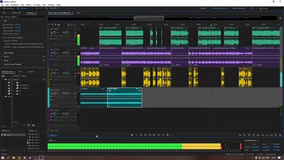Viewport: 284px width, 160px height.
Task: Switch to Effects Rack tab
Action: pyautogui.click(x=16, y=13)
